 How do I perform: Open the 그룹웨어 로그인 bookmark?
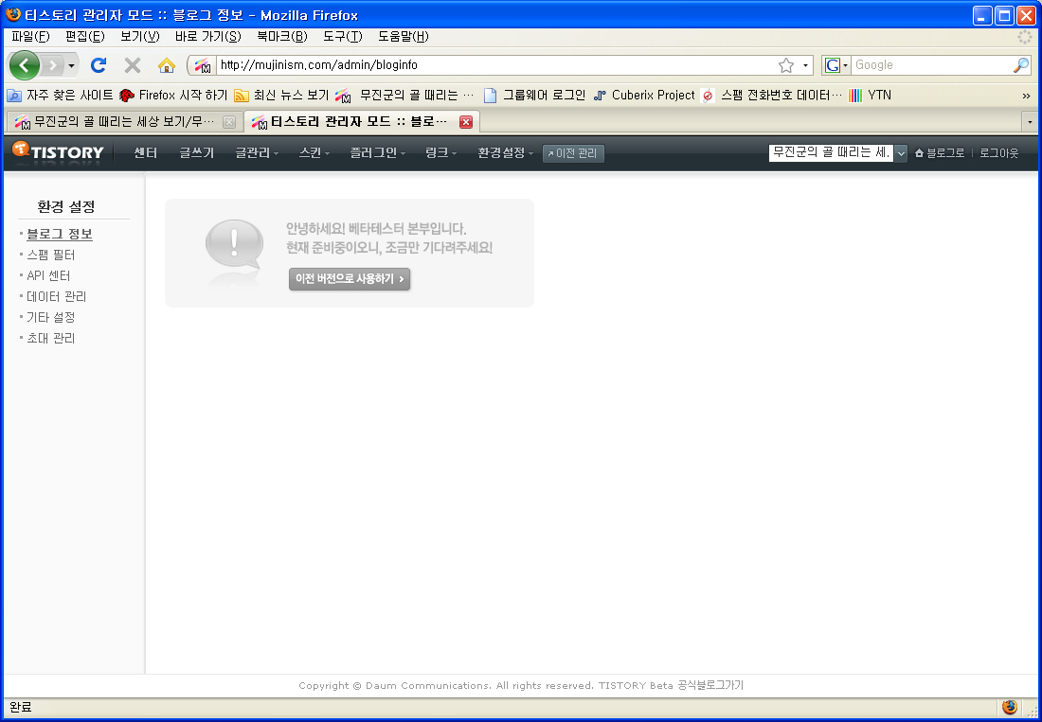point(534,96)
